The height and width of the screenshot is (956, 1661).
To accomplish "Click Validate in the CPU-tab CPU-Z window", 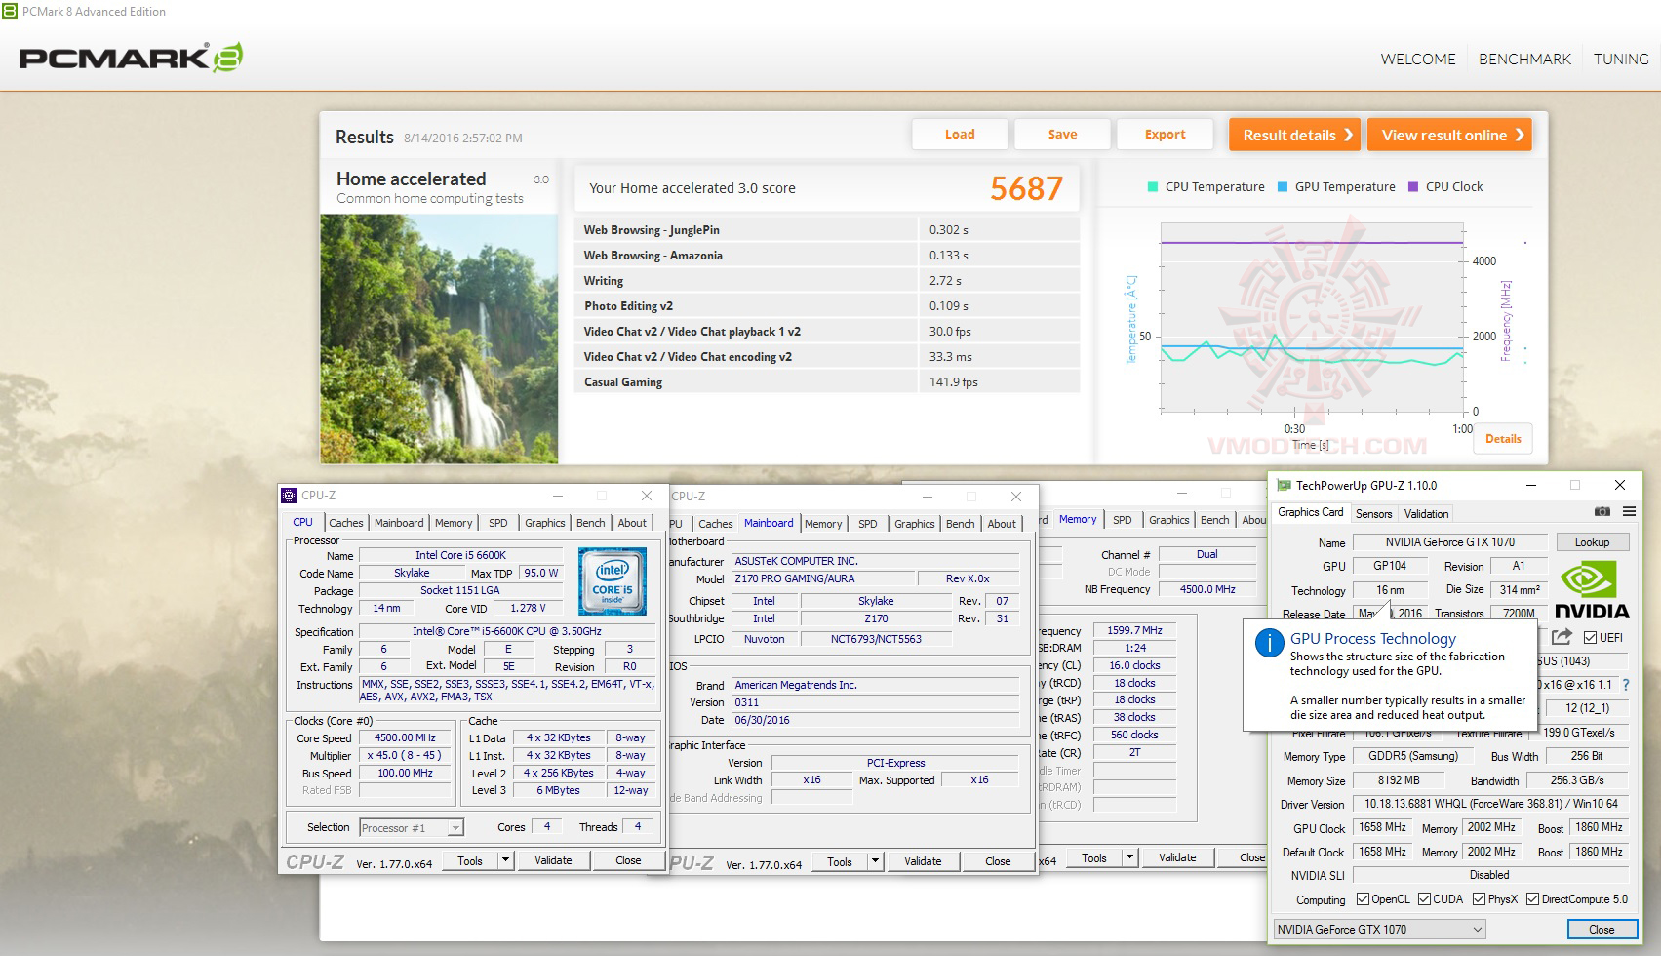I will coord(553,860).
